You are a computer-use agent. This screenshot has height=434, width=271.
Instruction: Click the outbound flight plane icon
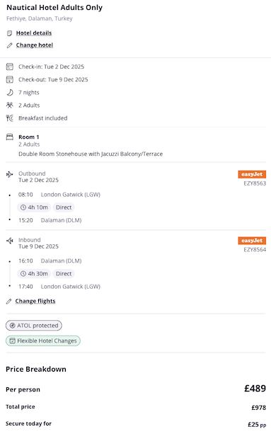tap(10, 174)
